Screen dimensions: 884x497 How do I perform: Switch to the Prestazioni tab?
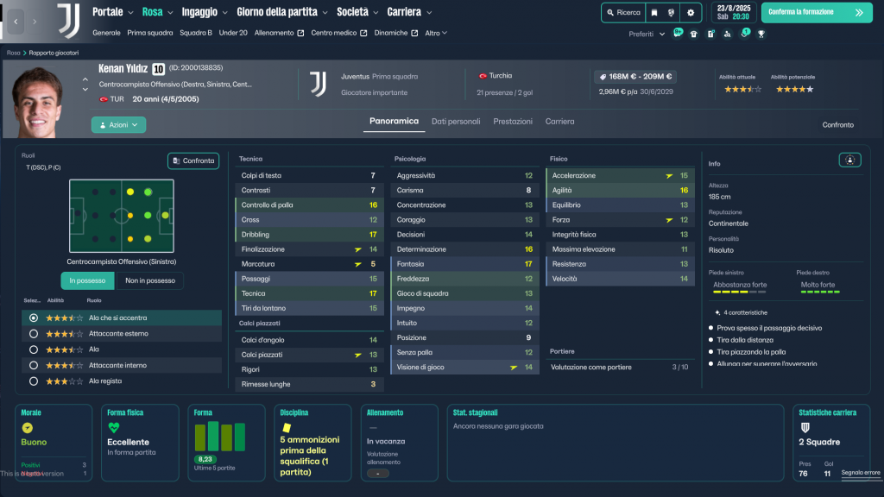[513, 122]
